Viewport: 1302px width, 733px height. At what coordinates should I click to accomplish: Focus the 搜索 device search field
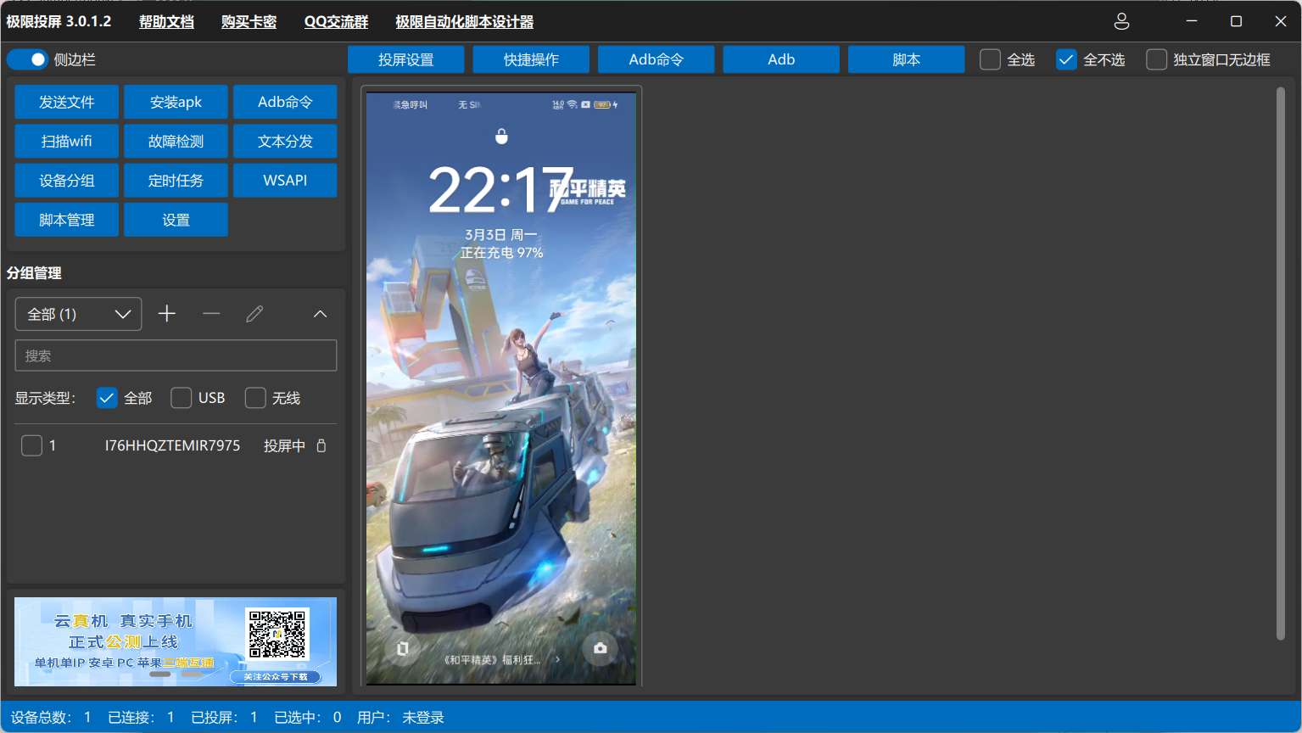[x=176, y=355]
